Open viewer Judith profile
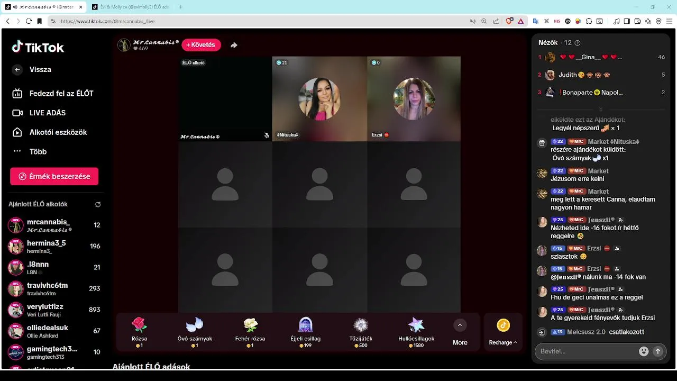677x381 pixels. point(601,75)
